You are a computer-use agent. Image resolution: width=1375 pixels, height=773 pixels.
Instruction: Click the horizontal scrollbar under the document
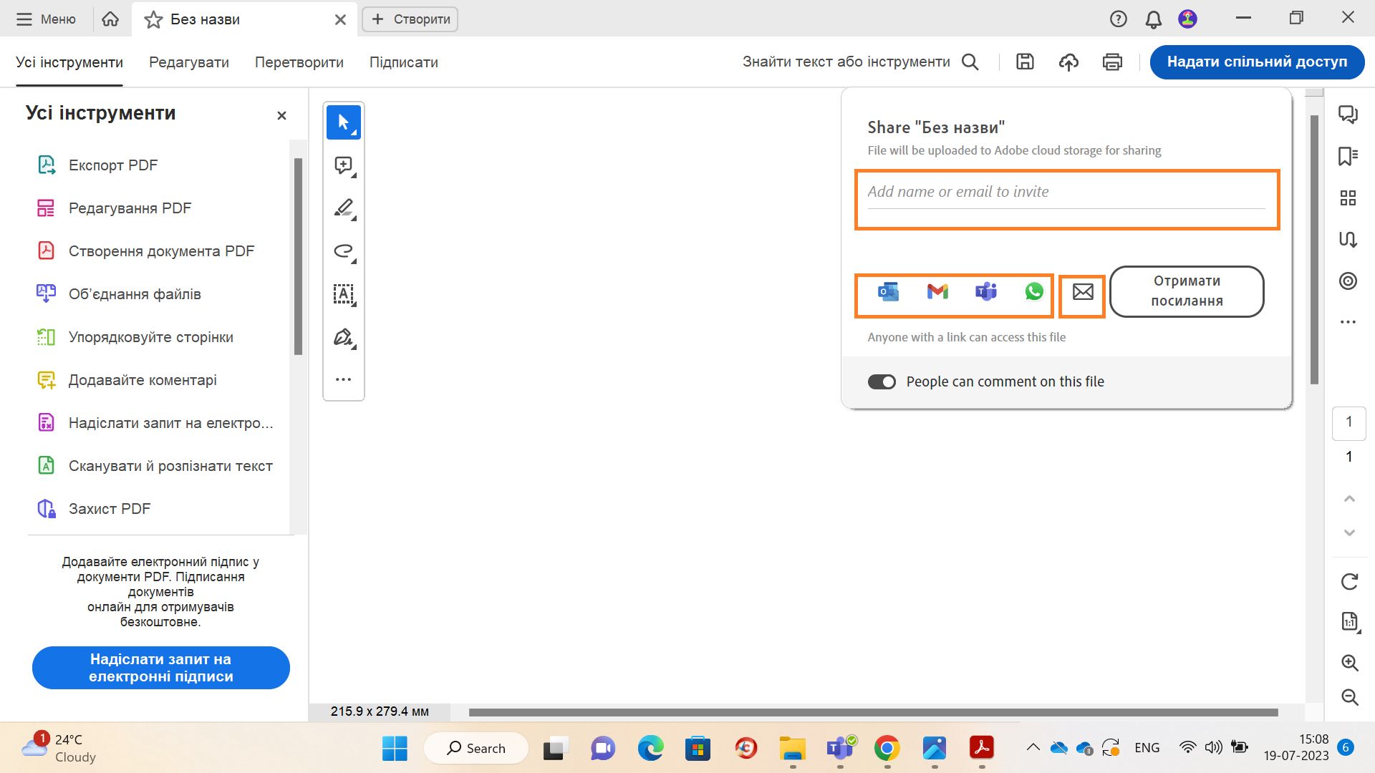coord(873,712)
